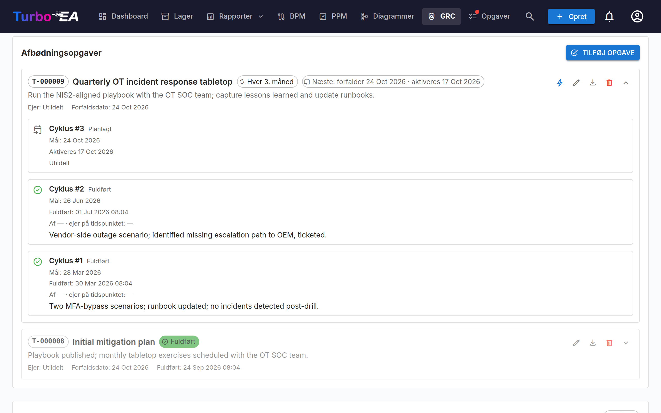Edit the Initial mitigation plan task
This screenshot has height=413, width=661.
576,343
